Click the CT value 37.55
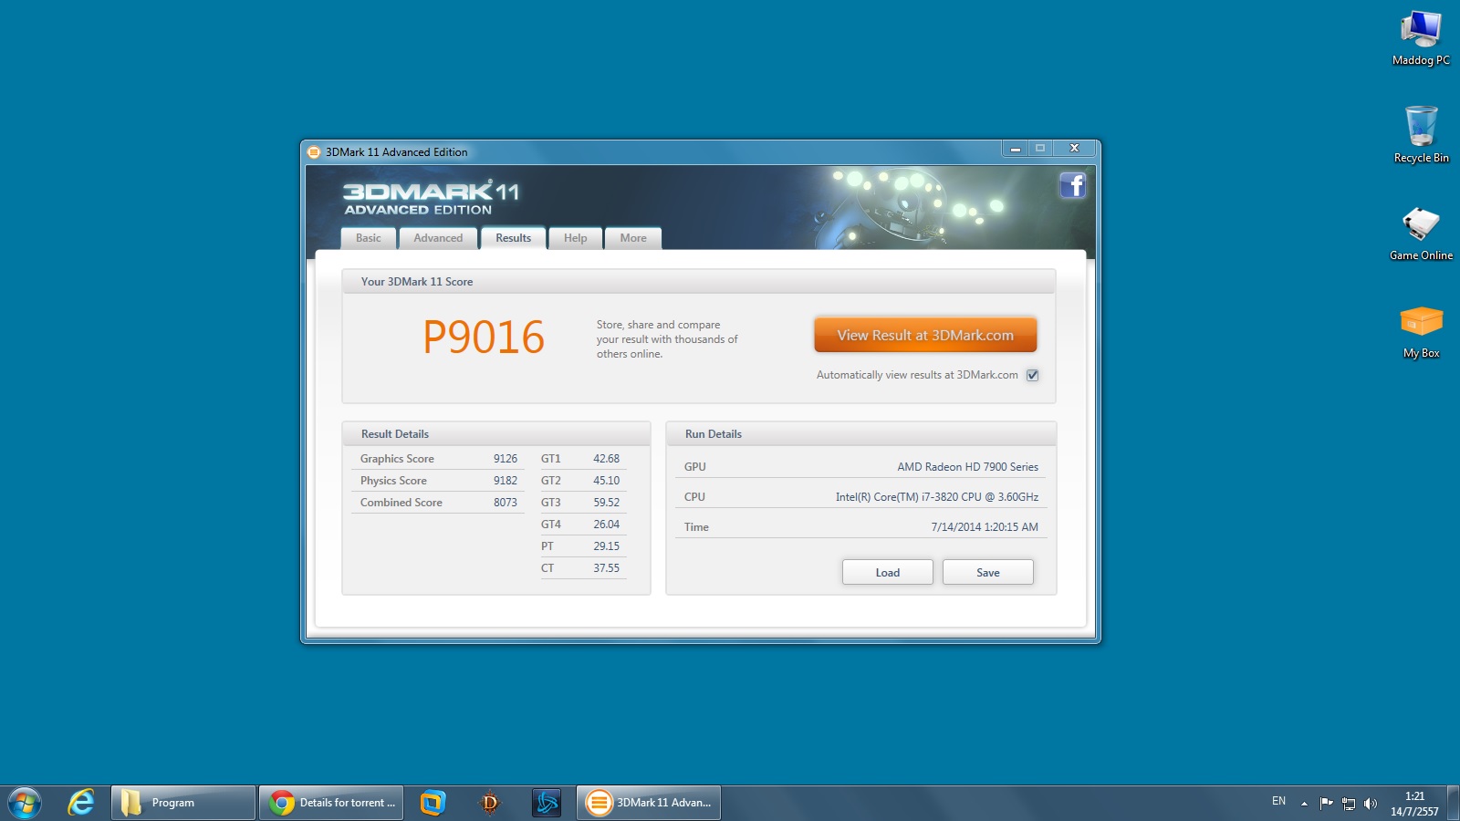This screenshot has height=821, width=1460. pyautogui.click(x=606, y=568)
